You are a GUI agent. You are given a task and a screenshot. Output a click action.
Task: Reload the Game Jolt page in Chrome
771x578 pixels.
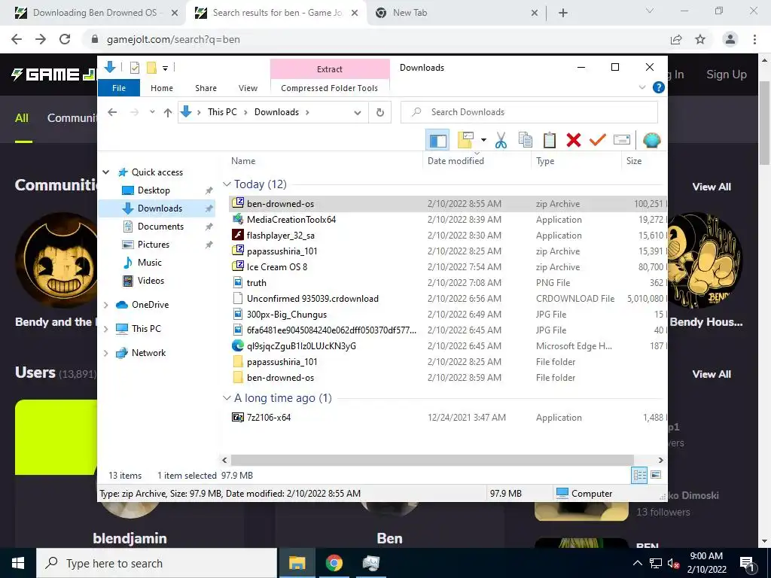65,39
